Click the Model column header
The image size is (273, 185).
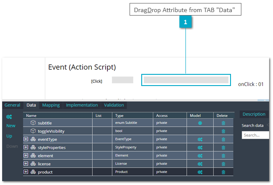pos(200,115)
